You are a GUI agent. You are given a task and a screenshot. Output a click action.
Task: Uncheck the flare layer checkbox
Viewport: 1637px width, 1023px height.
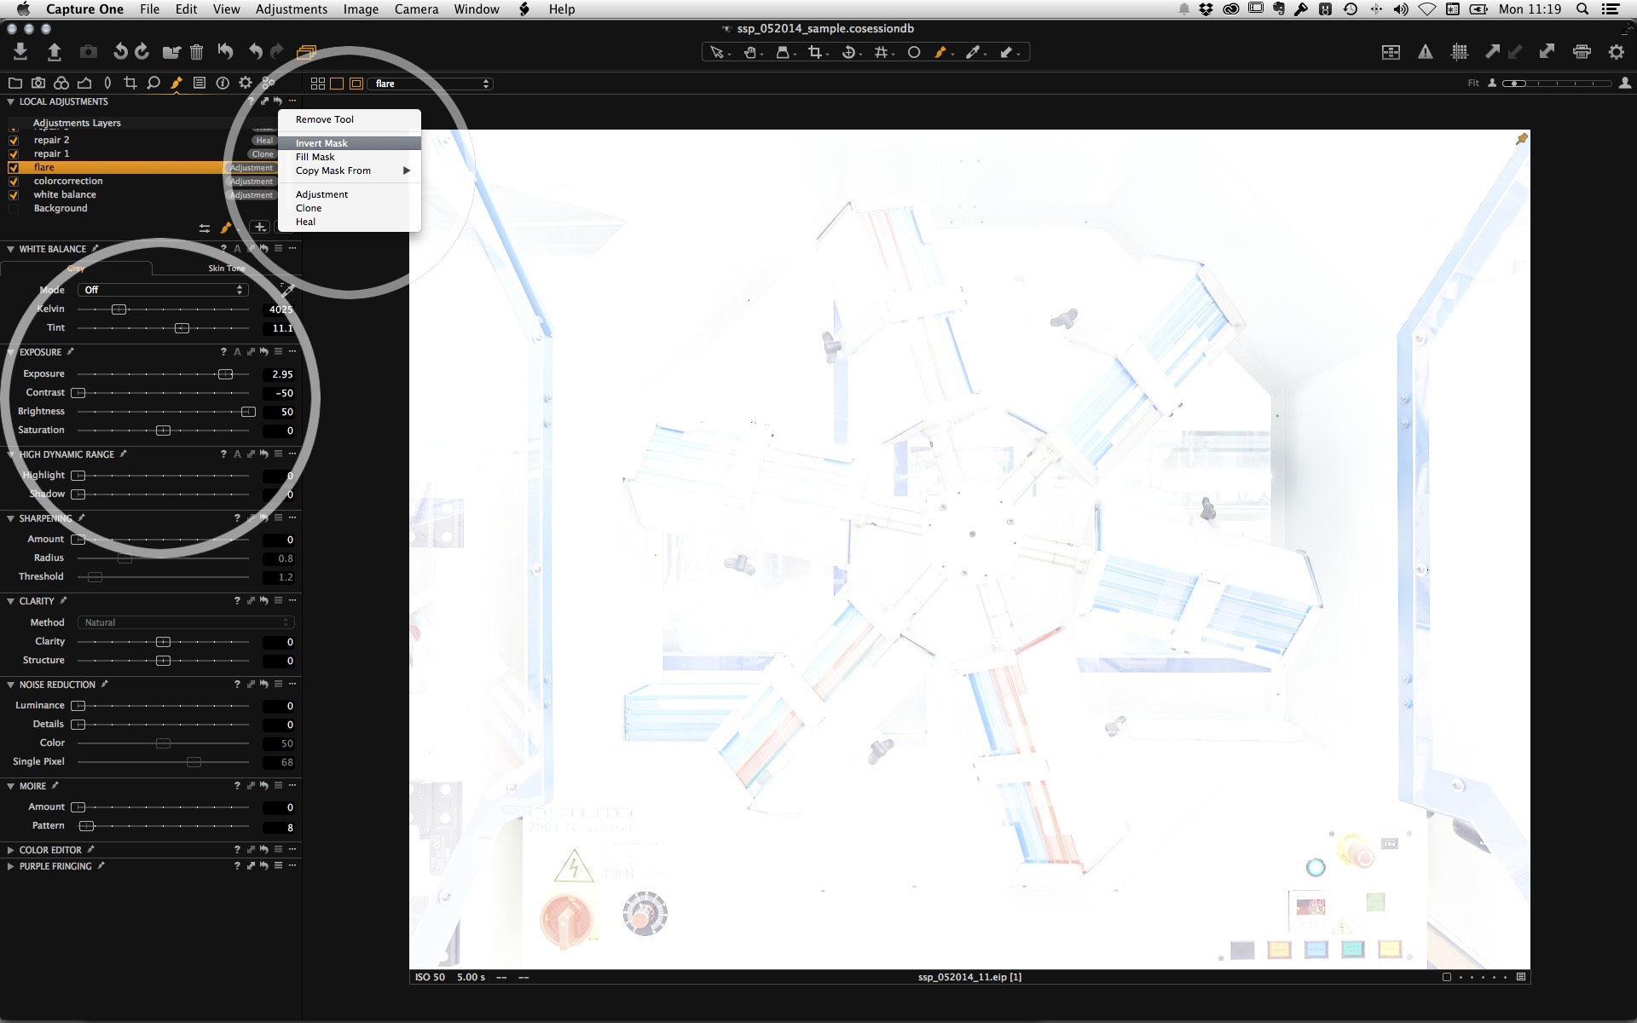[14, 168]
